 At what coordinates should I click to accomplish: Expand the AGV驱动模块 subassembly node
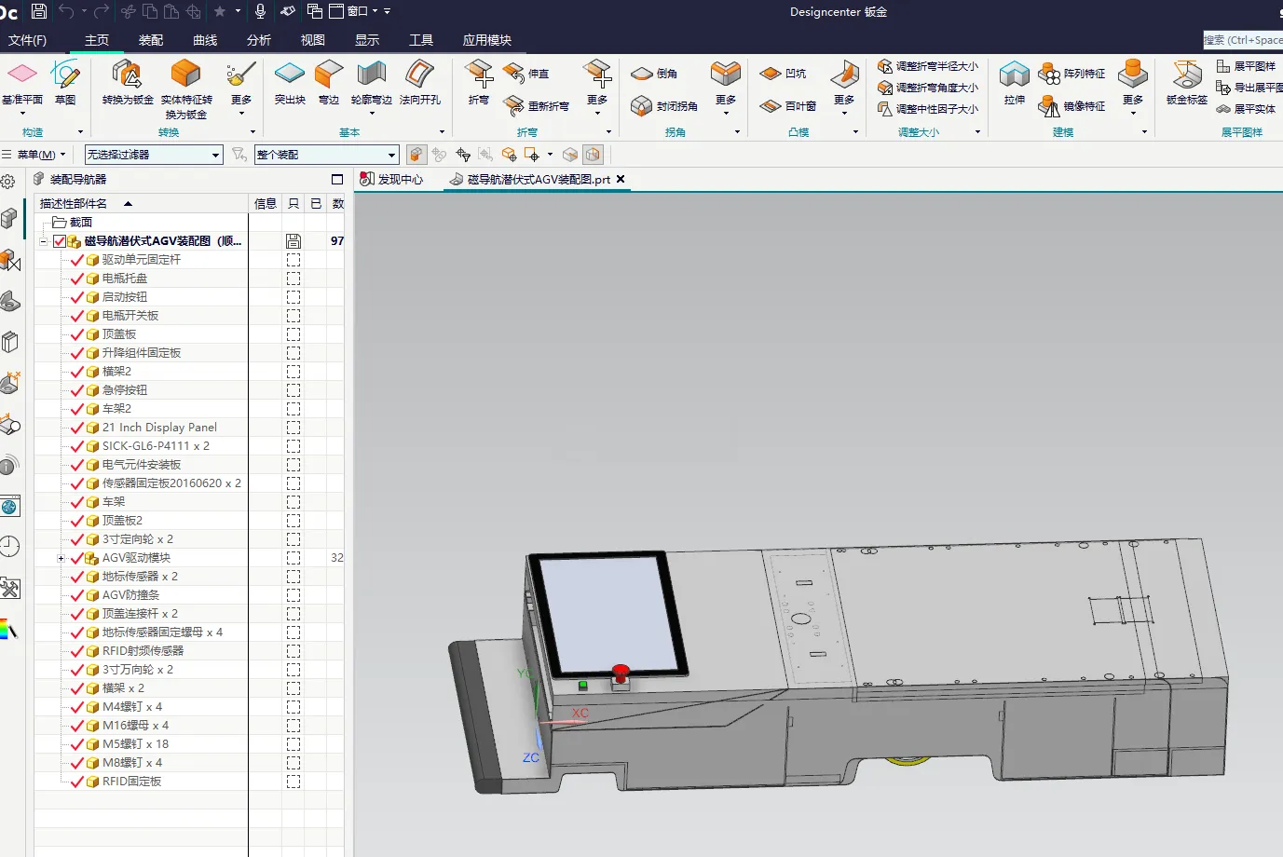pos(61,558)
